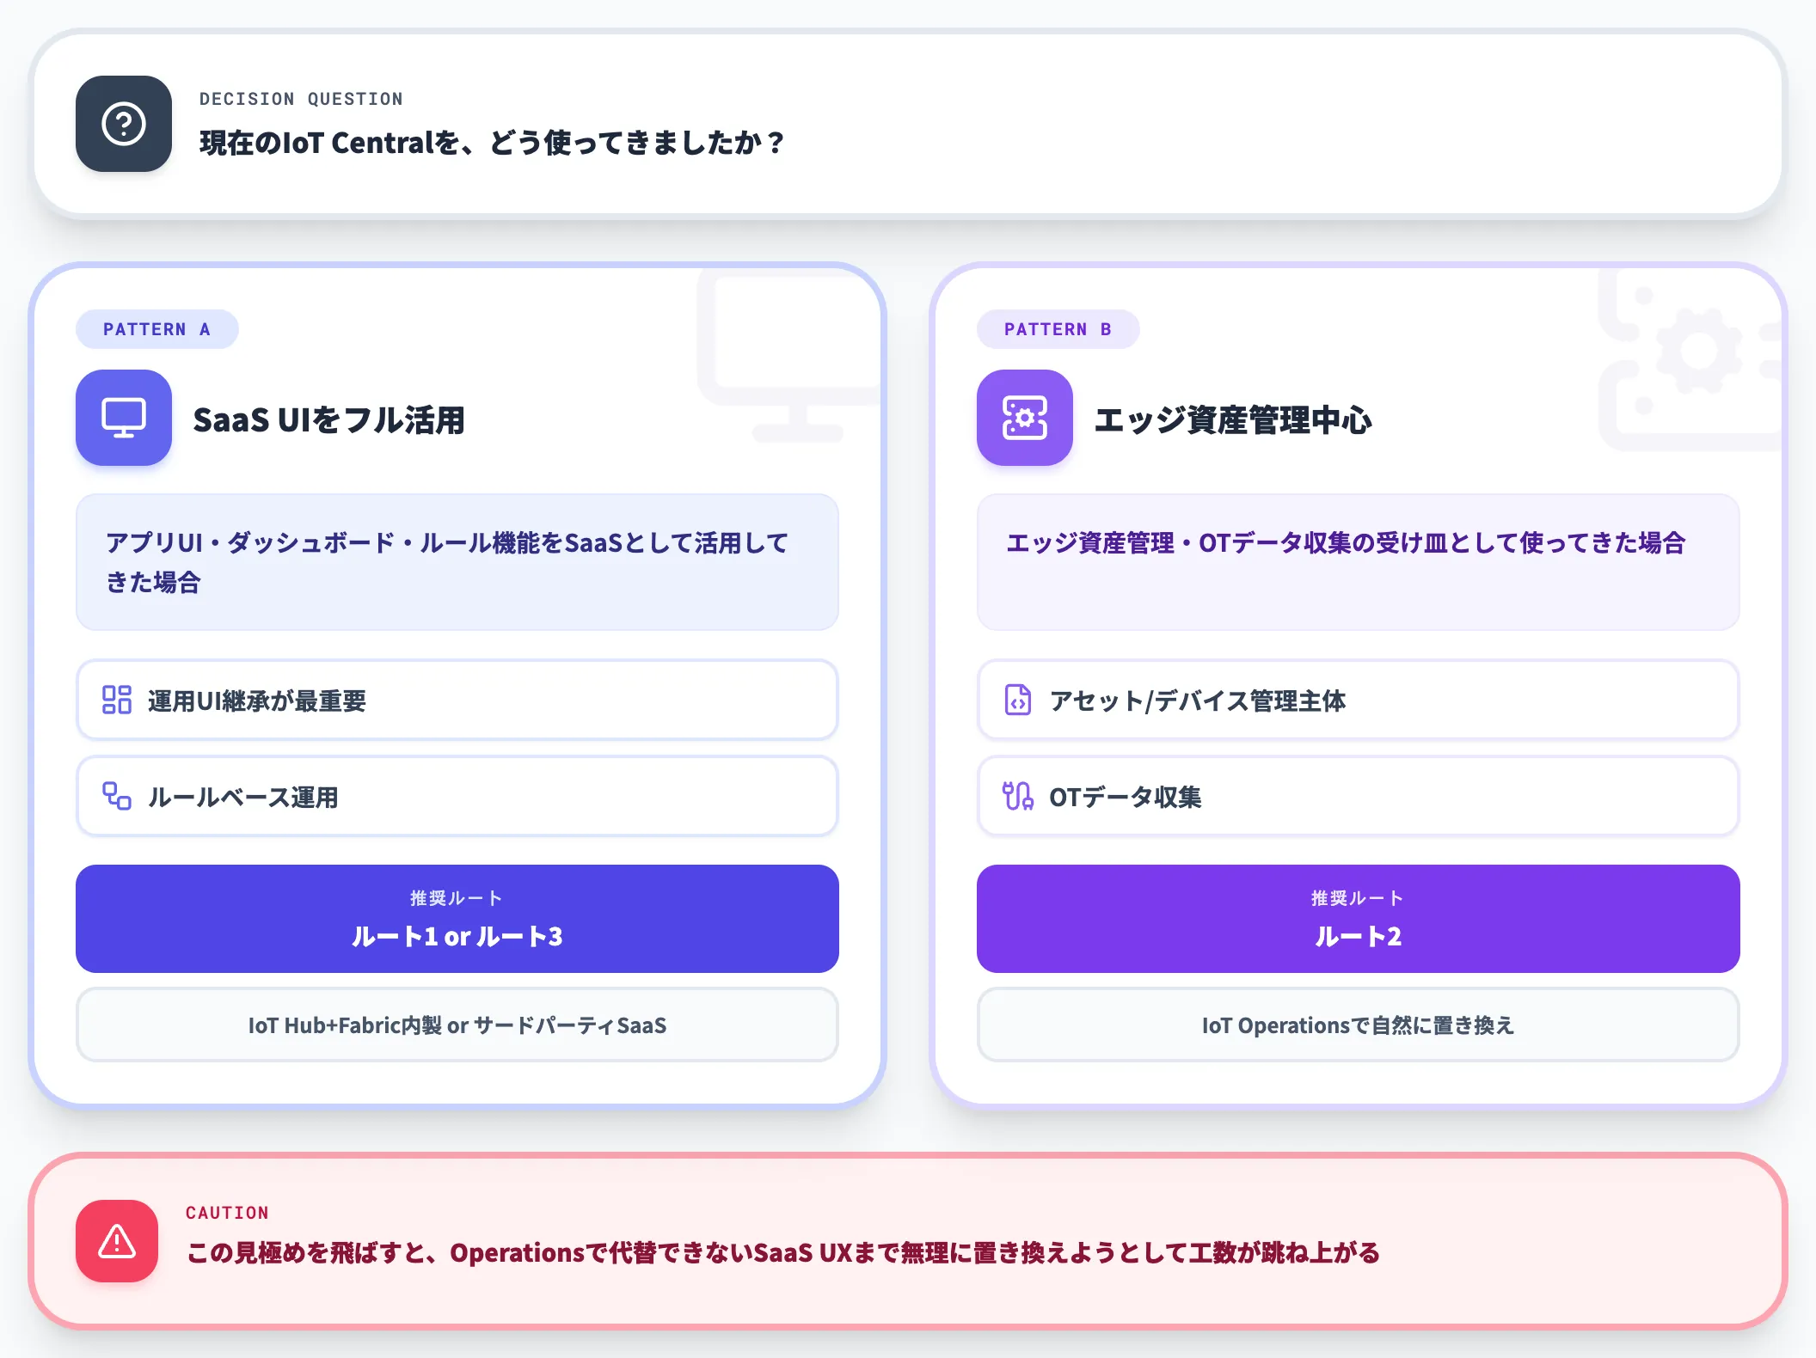
Task: Click the ルート1 or ルート3 recommended route button
Action: (x=457, y=919)
